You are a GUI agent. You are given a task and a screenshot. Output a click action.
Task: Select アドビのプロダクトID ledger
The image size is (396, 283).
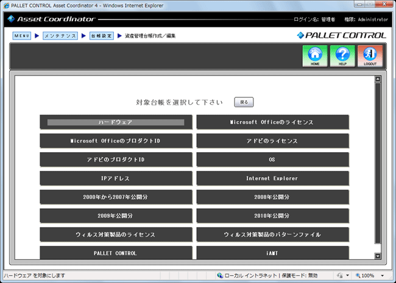point(116,159)
